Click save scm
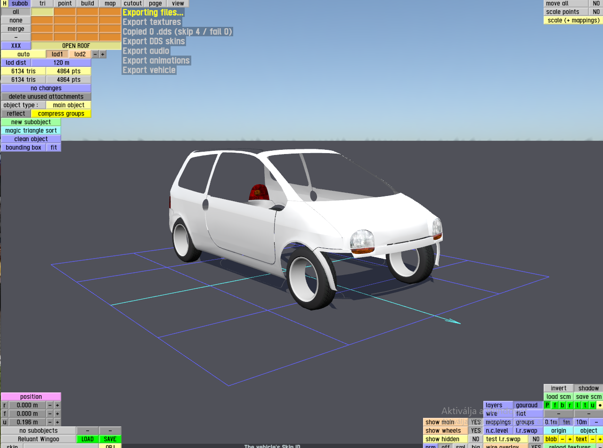The width and height of the screenshot is (603, 448). [x=588, y=397]
